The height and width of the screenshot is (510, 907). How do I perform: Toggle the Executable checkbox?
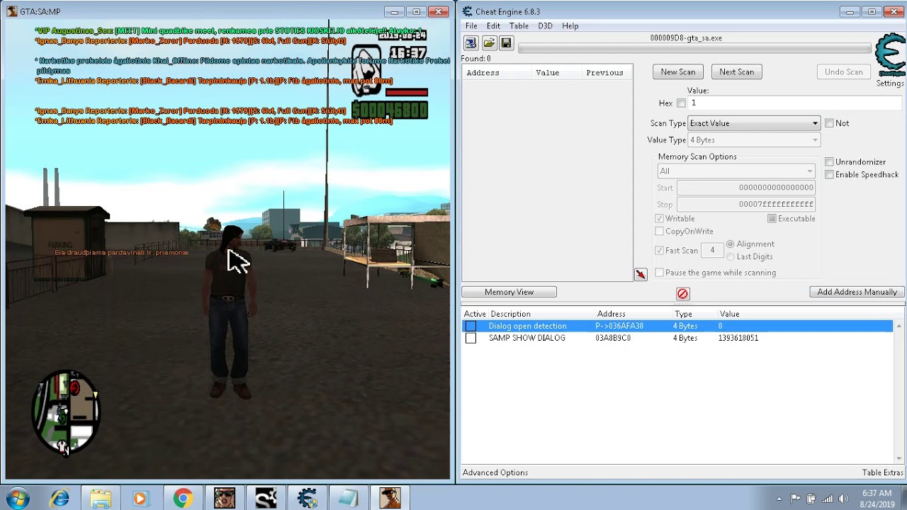coord(772,219)
